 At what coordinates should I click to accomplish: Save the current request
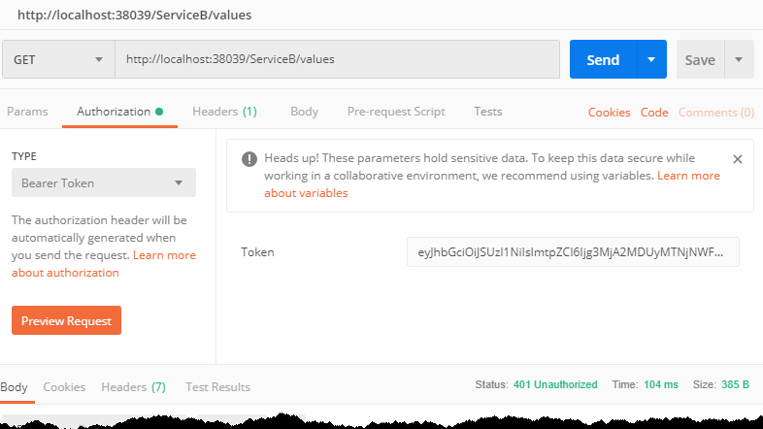point(700,59)
